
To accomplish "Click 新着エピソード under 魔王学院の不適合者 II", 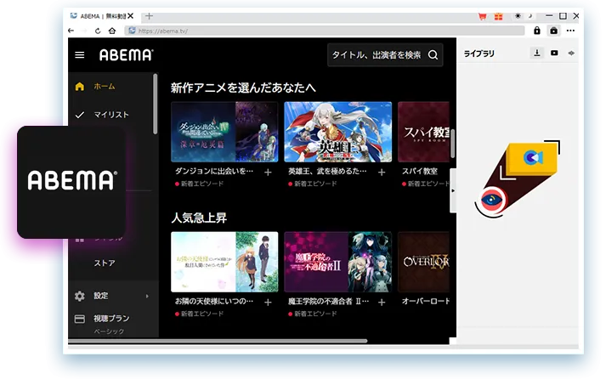I will point(315,314).
